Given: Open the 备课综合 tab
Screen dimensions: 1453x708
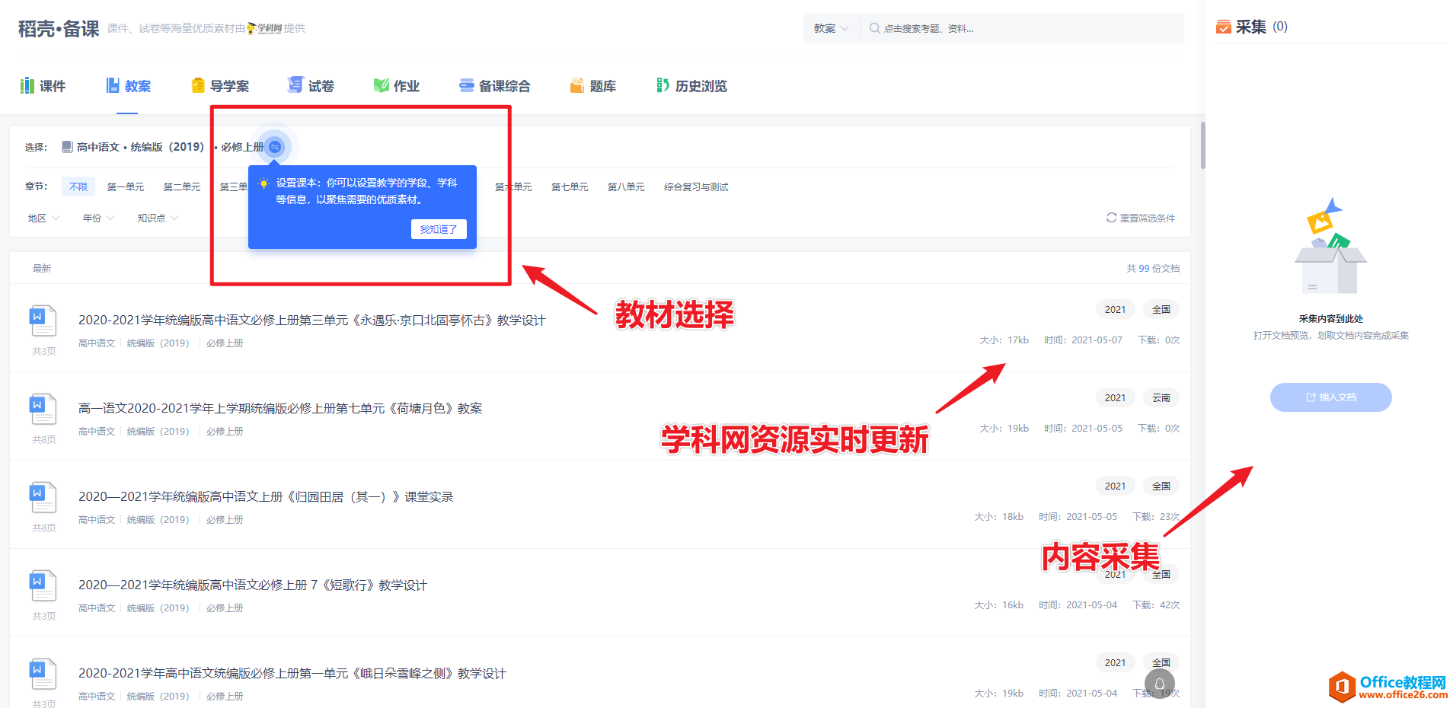Looking at the screenshot, I should [x=495, y=86].
